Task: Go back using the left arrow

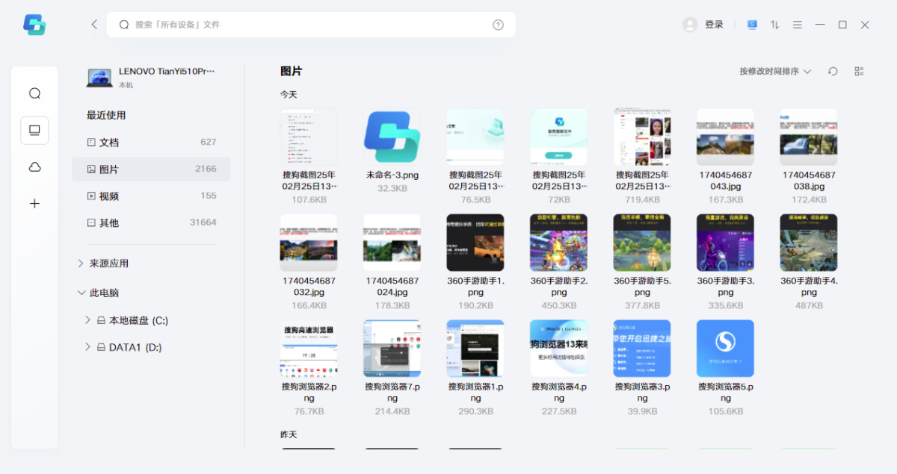Action: (94, 25)
